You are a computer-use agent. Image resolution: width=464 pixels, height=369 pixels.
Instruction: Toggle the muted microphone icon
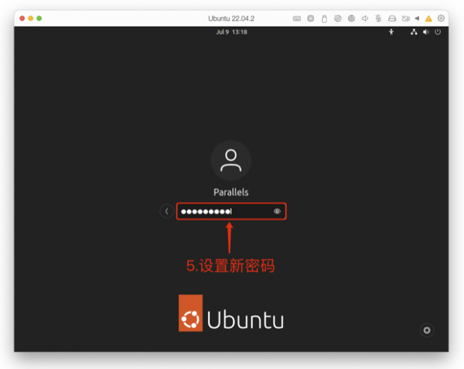pos(379,18)
